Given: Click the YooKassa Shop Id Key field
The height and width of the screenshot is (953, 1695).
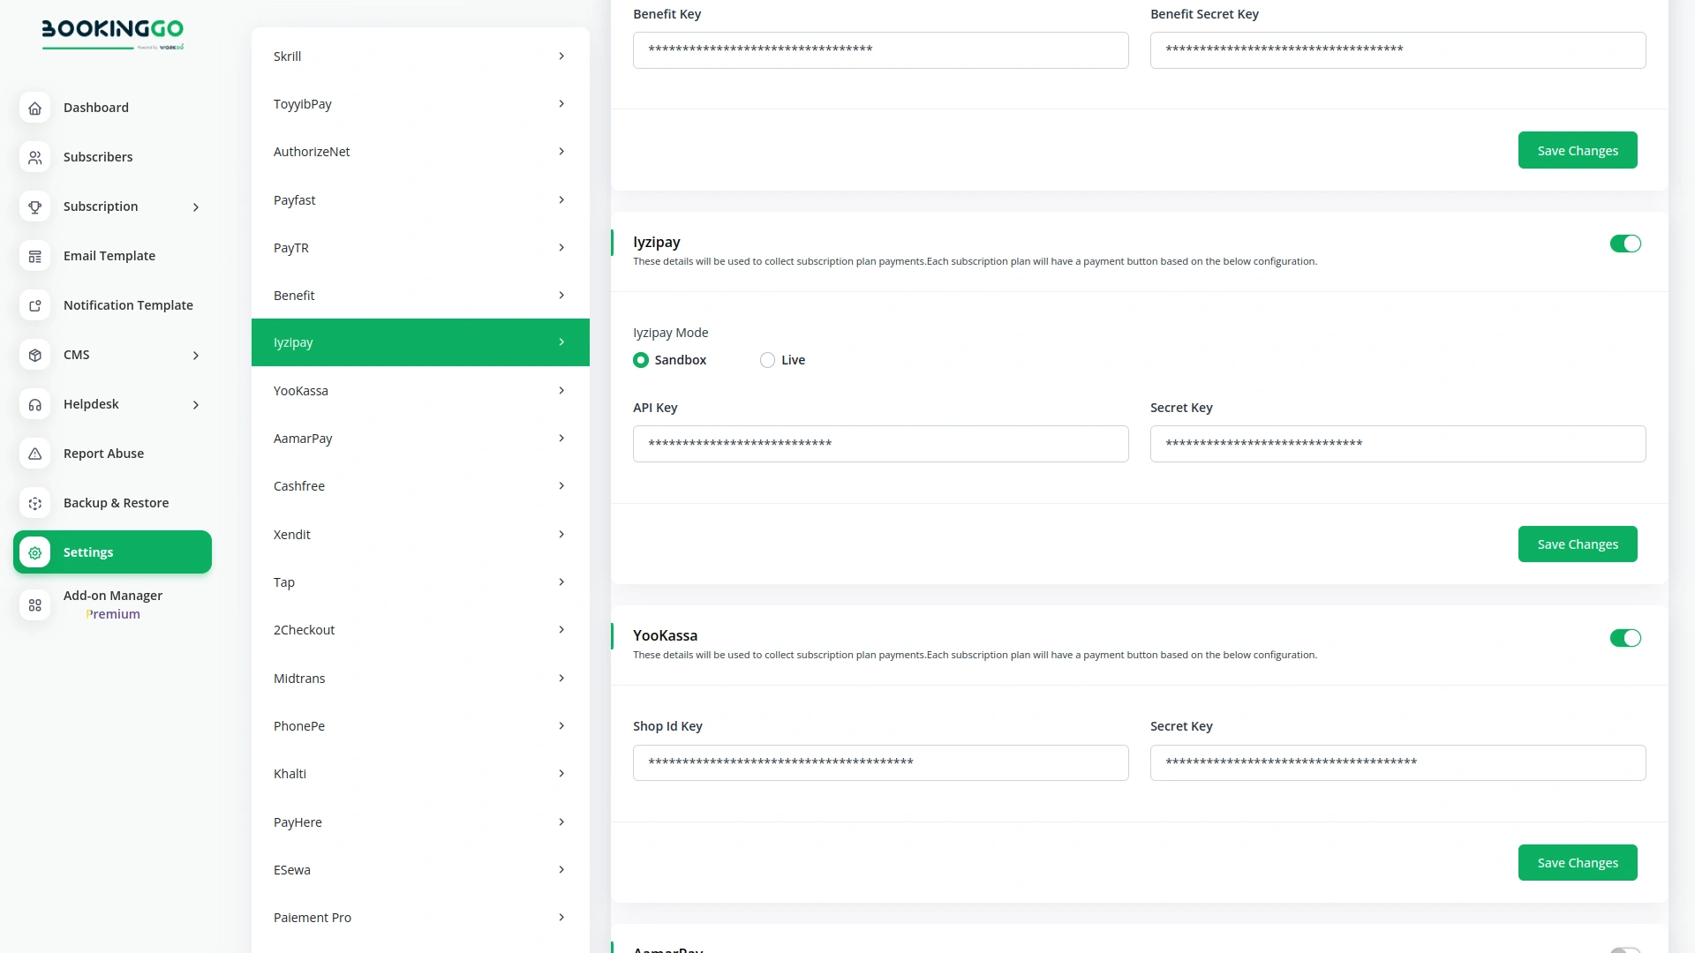Looking at the screenshot, I should (880, 762).
